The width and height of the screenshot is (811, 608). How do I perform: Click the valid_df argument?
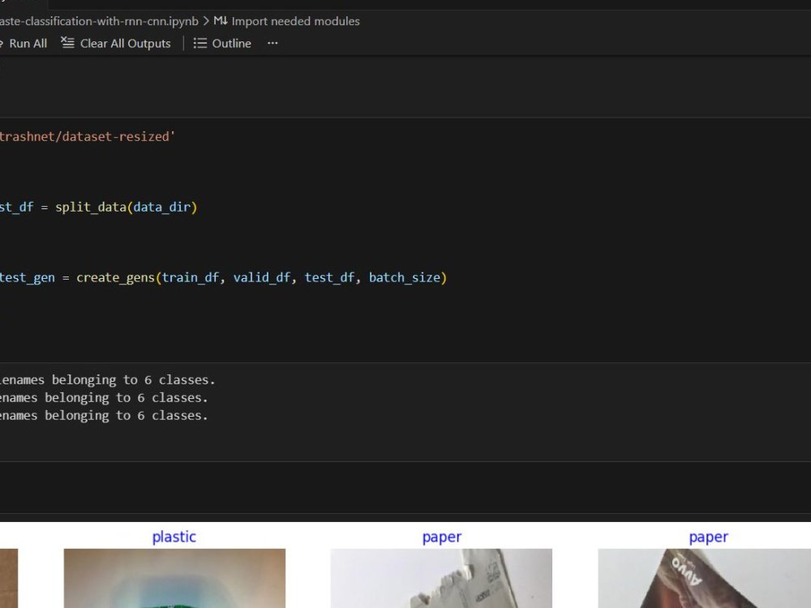tap(262, 277)
